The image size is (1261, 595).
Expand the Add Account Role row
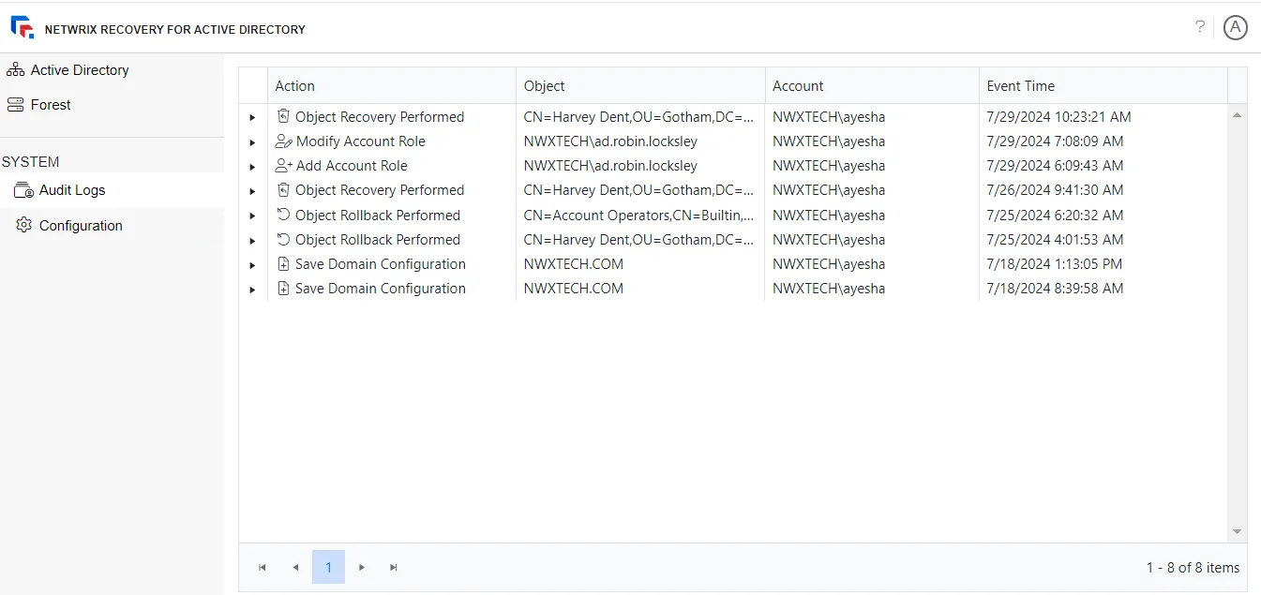(x=252, y=167)
